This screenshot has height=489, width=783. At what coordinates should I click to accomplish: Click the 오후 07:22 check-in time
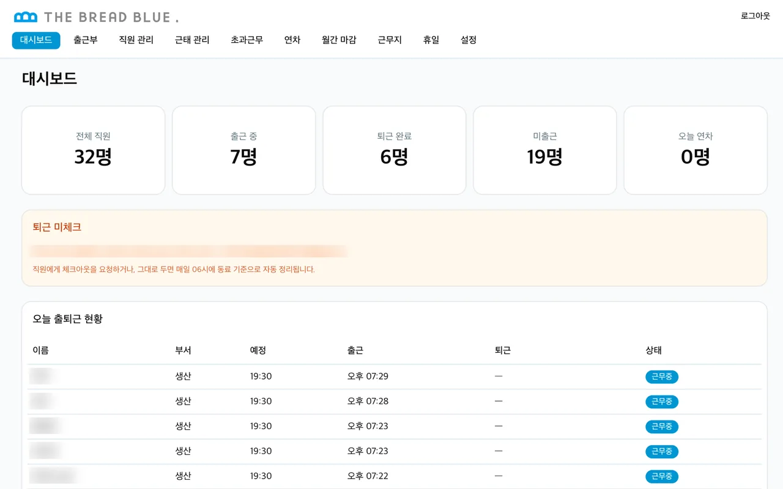[368, 476]
